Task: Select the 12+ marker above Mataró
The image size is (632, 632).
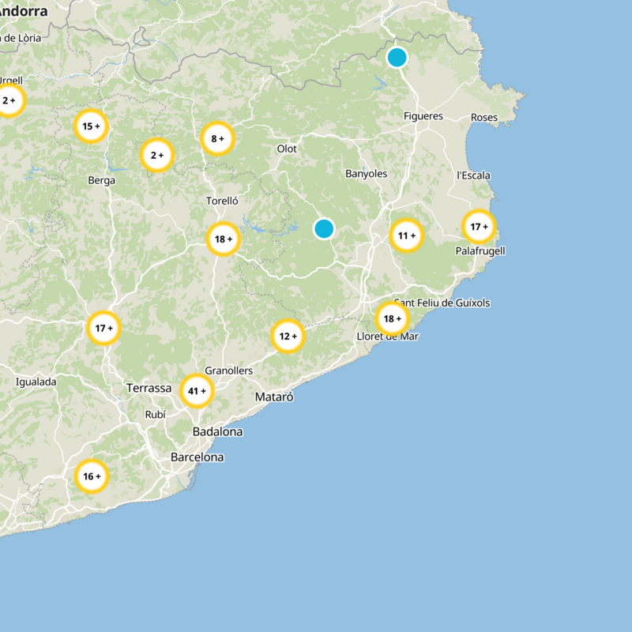Action: (x=287, y=335)
